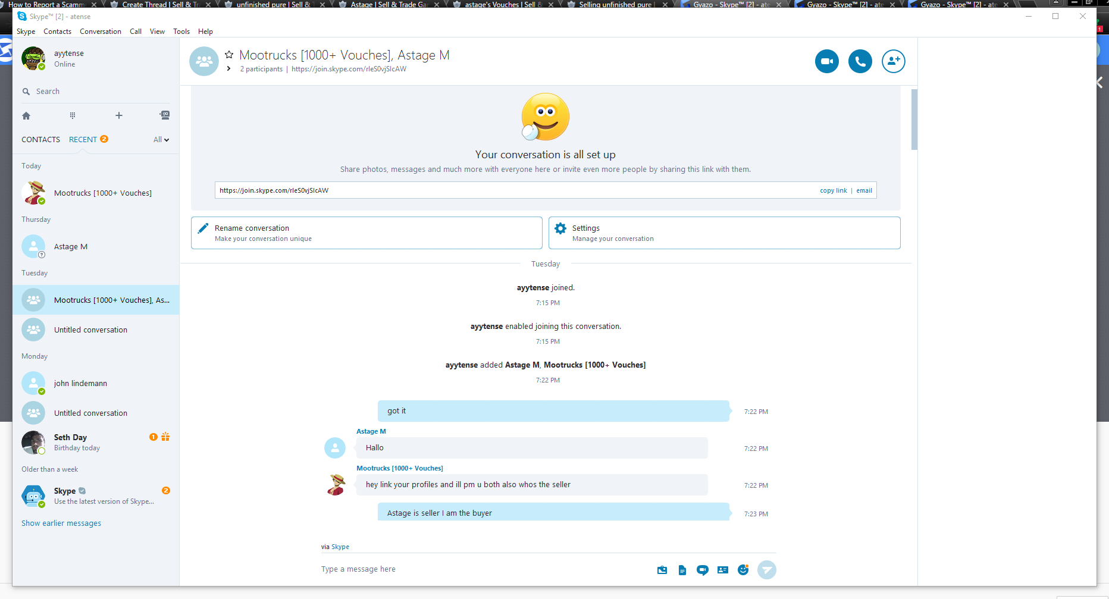
Task: Click the add contact icon in sidebar
Action: click(x=165, y=115)
